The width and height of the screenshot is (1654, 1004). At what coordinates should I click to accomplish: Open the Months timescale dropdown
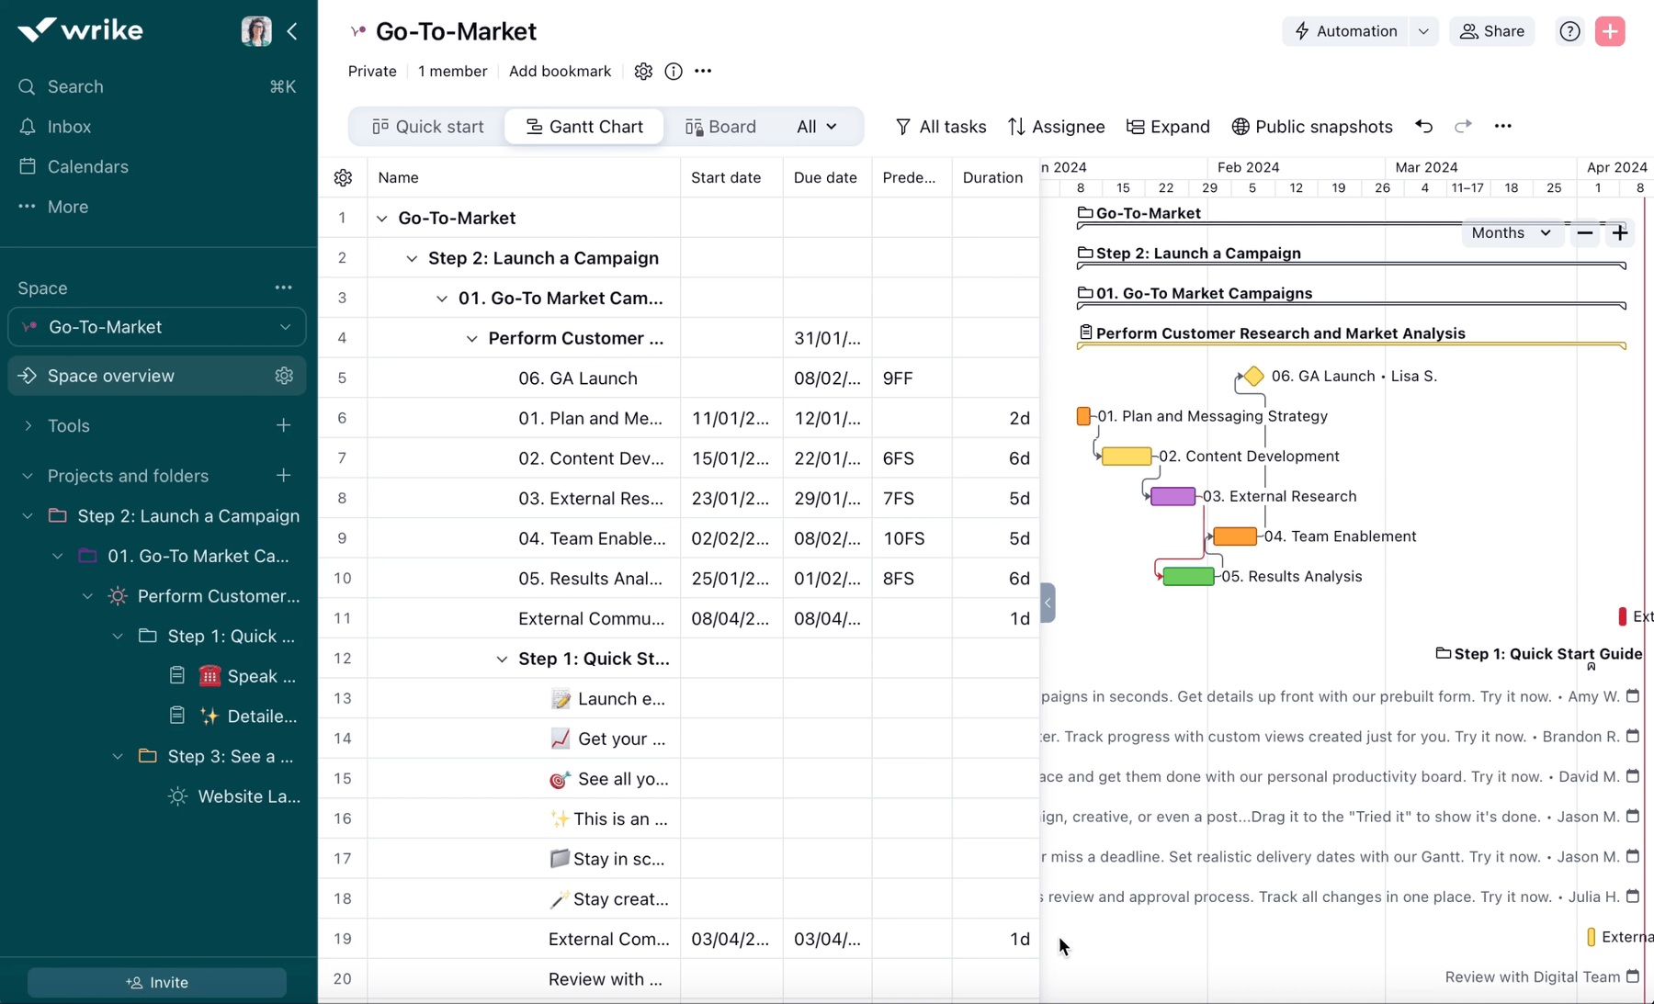[1510, 232]
